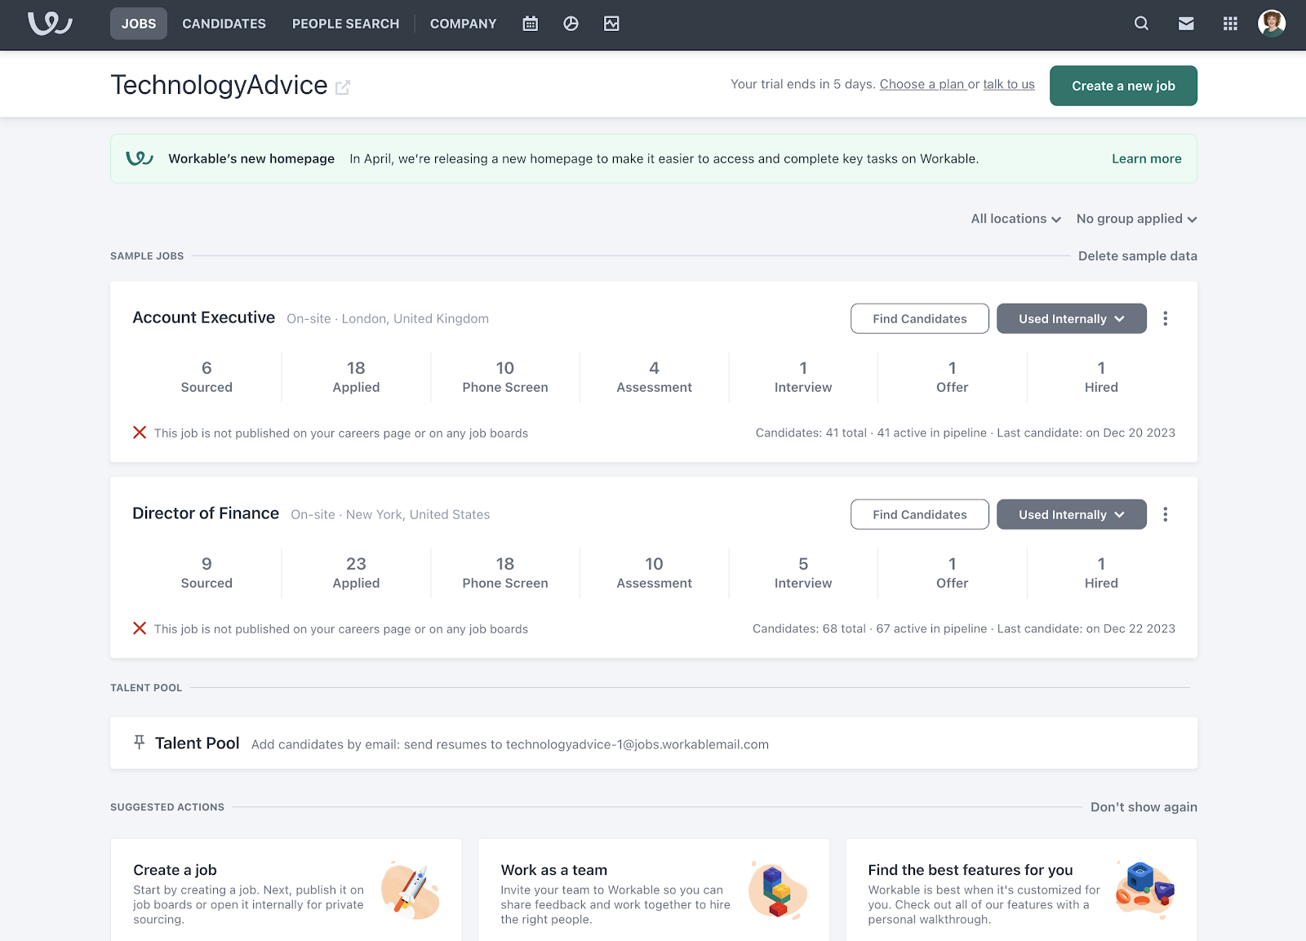The image size is (1306, 941).
Task: Open the calendar icon in navigation
Action: [531, 24]
